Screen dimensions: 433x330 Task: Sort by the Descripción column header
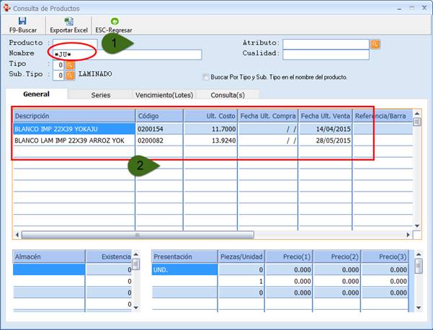(x=73, y=116)
